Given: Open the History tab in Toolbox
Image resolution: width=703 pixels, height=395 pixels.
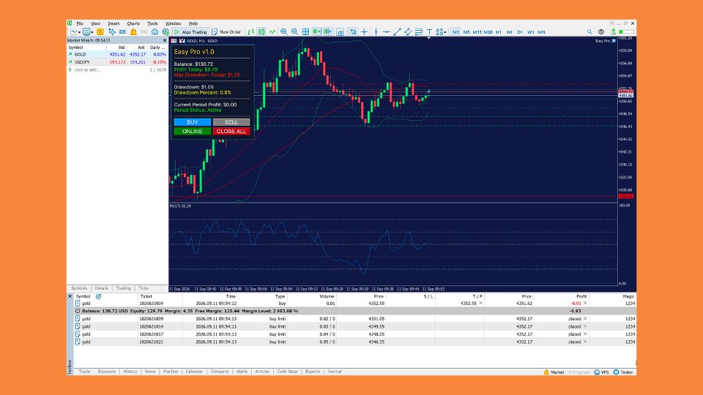Looking at the screenshot, I should [x=130, y=372].
